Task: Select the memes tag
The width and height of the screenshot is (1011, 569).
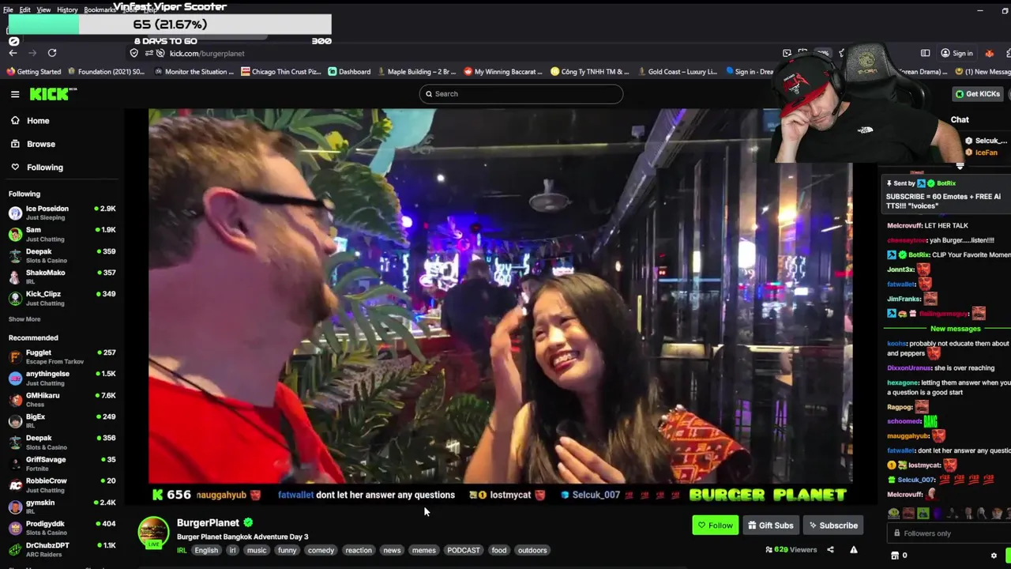Action: [x=424, y=551]
